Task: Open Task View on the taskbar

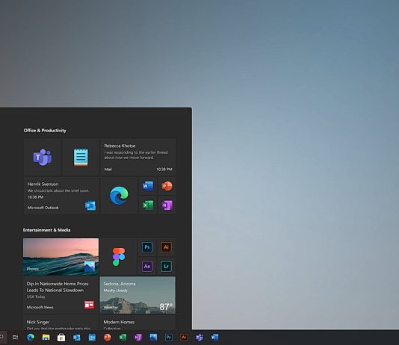Action: pos(15,338)
